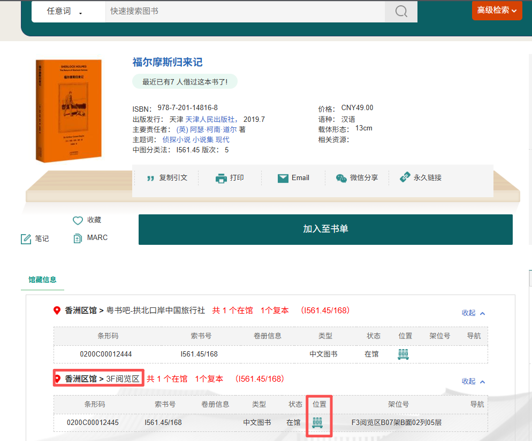The image size is (532, 441).
Task: Click the WeChat share icon
Action: [x=341, y=178]
